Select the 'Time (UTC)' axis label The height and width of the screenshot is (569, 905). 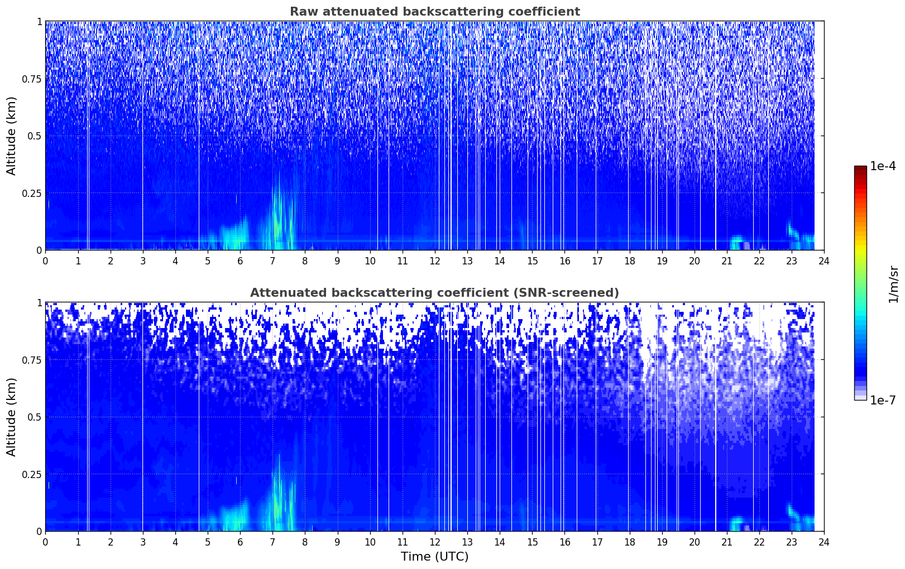pos(434,557)
